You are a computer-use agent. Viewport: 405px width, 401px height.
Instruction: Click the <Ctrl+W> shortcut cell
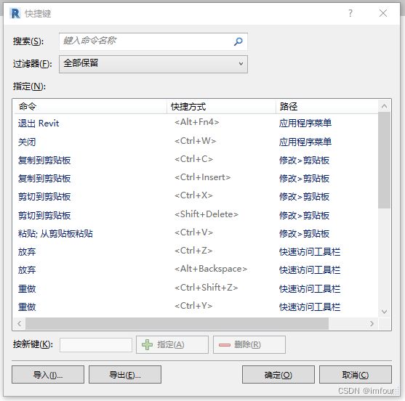click(196, 141)
